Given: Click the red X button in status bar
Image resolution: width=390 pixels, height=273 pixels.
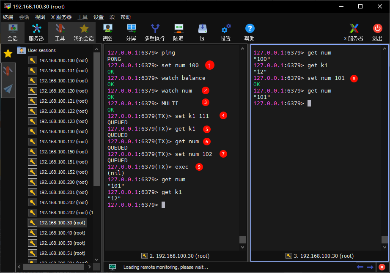Looking at the screenshot, I should click(x=382, y=267).
